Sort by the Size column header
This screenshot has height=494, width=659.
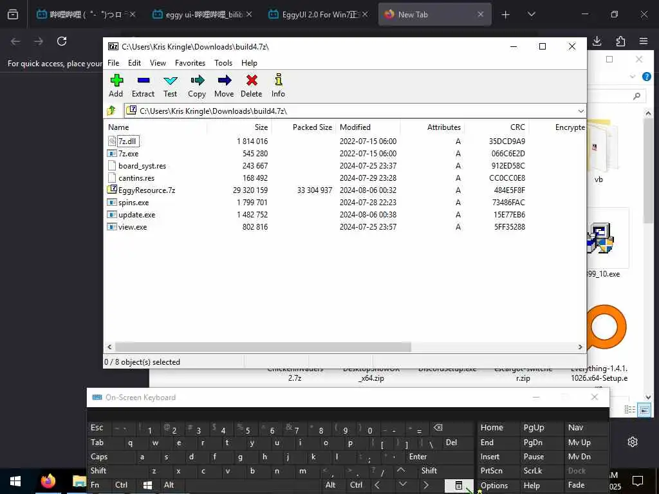pyautogui.click(x=239, y=127)
